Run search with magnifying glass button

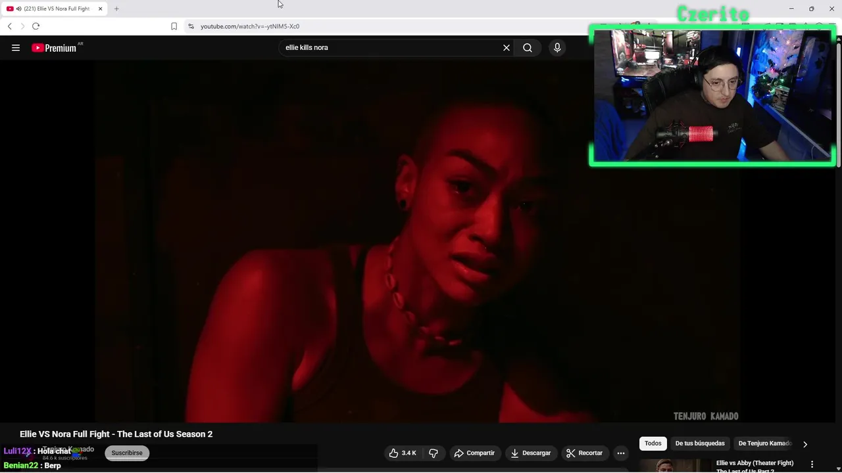(528, 47)
